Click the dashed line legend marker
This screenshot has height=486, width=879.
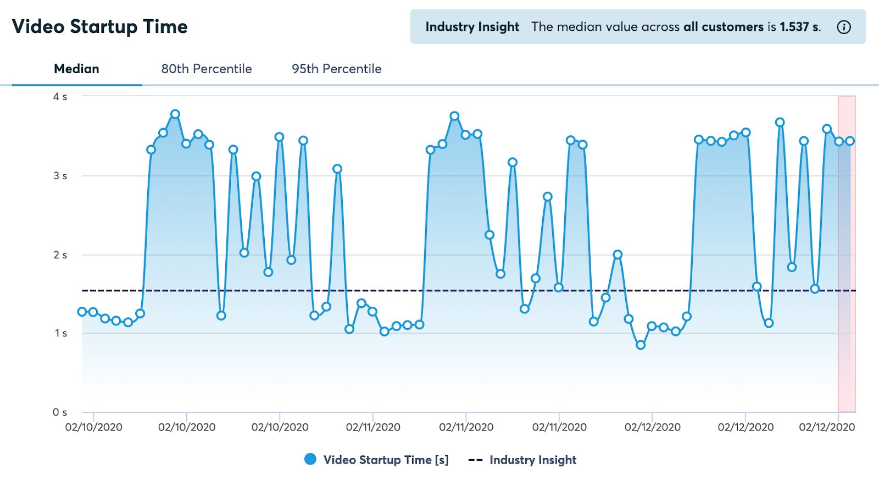tap(475, 460)
